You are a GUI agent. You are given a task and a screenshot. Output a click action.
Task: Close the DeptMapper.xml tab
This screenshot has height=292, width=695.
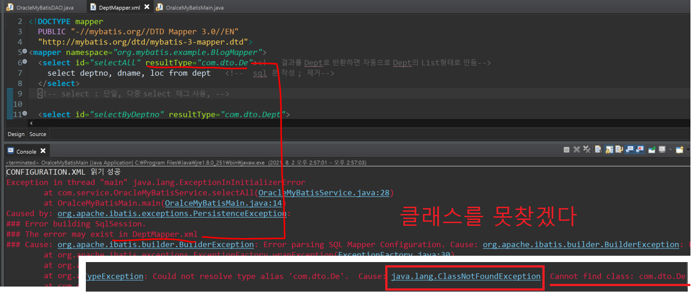tap(147, 7)
